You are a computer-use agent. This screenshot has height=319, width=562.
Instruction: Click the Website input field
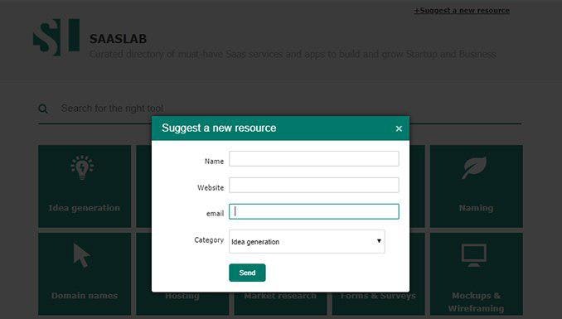314,185
